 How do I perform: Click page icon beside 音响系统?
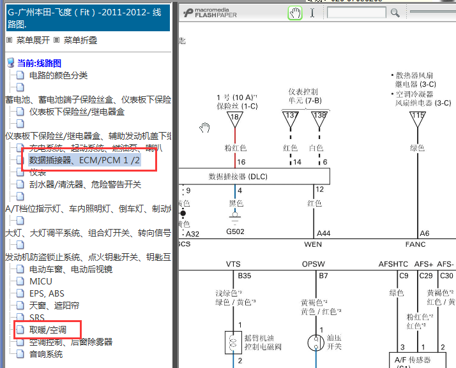tap(20, 354)
